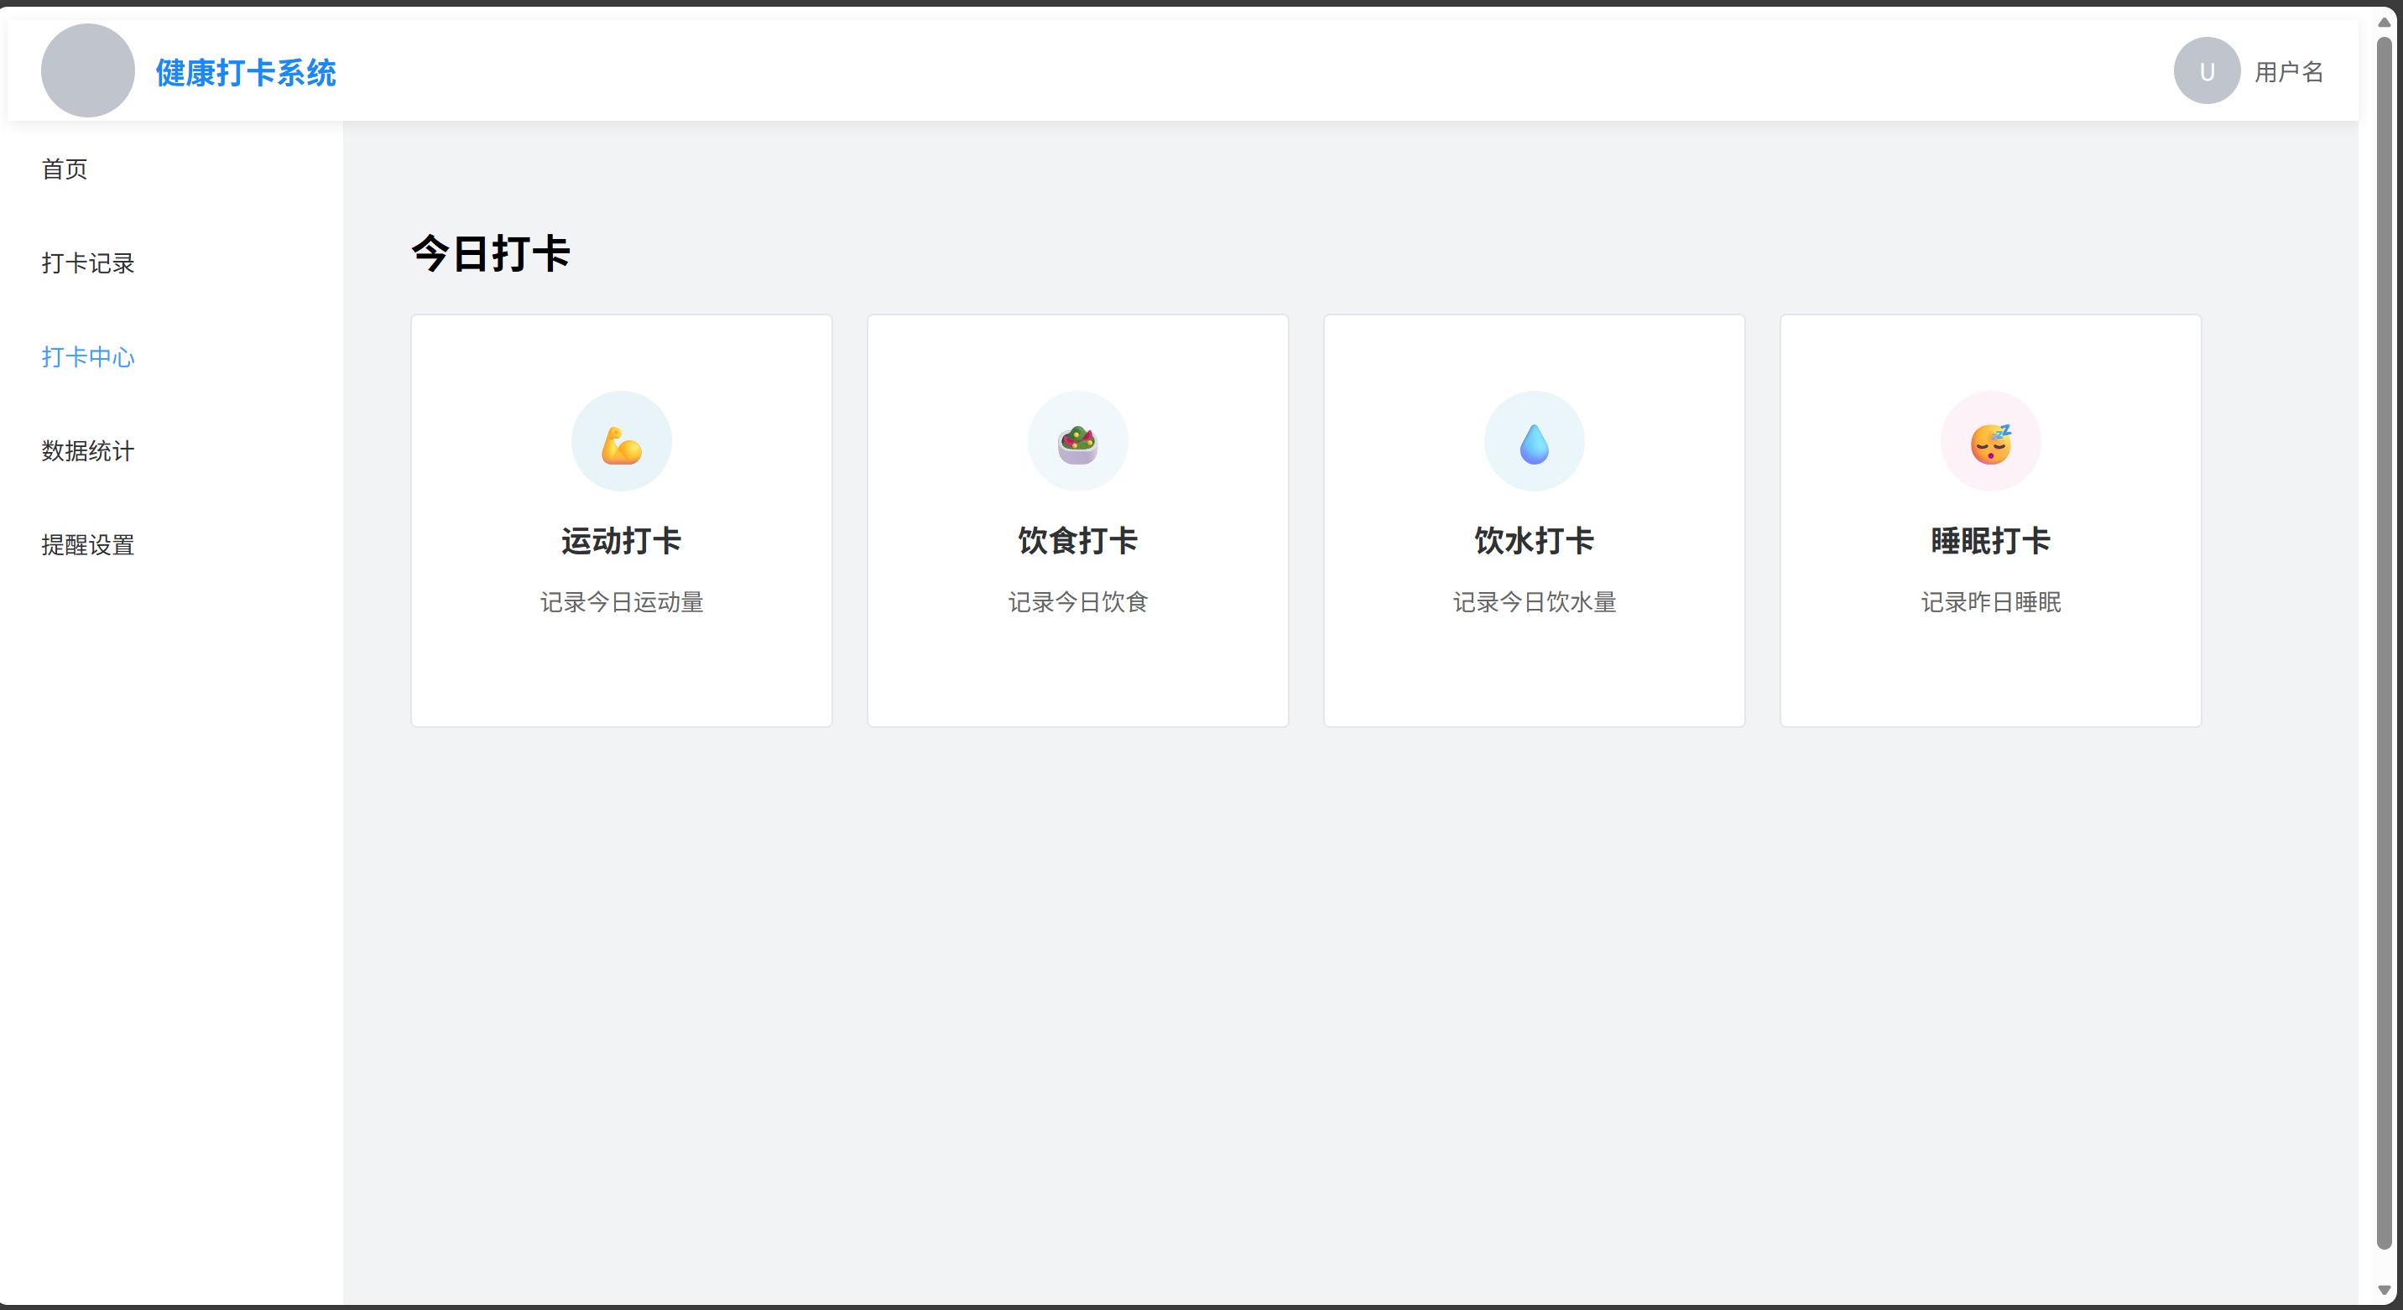Click the 饮水打卡 card title
The height and width of the screenshot is (1310, 2403).
pyautogui.click(x=1534, y=541)
